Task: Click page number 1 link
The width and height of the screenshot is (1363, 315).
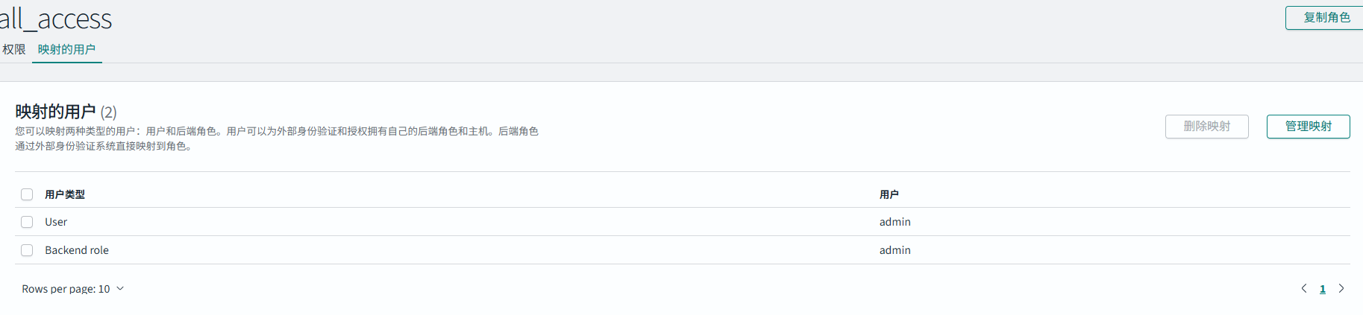Action: coord(1323,289)
